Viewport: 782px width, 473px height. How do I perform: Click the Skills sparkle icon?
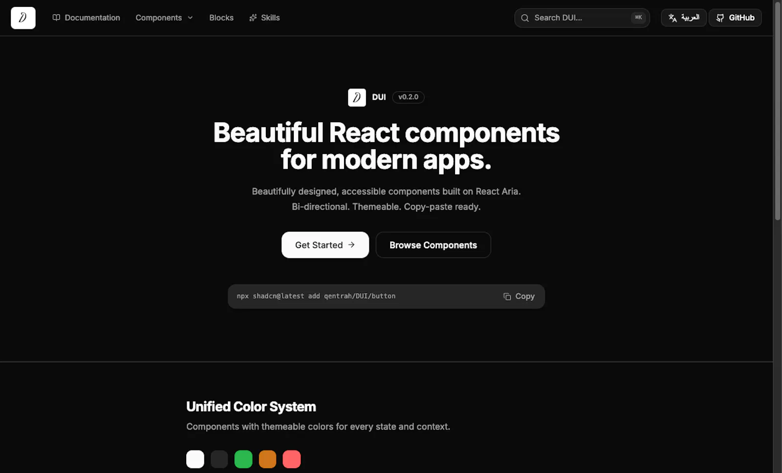[x=253, y=18]
